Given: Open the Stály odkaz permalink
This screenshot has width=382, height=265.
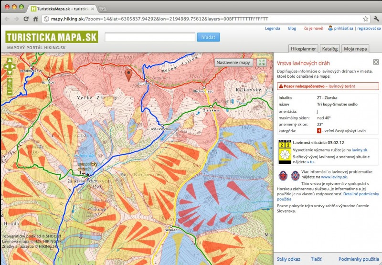Looking at the screenshot, I should (288, 259).
